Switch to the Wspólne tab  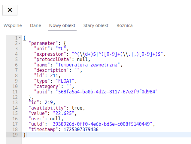[13, 25]
